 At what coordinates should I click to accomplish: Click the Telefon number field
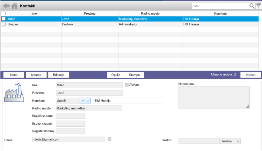point(199,141)
